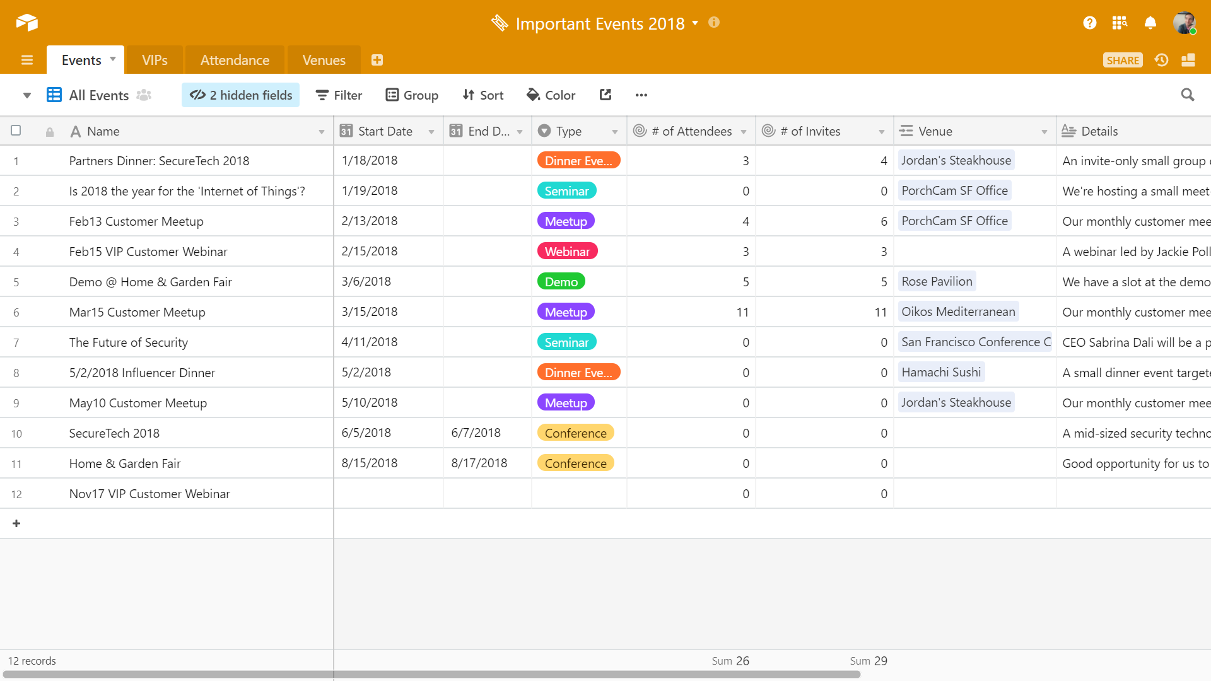
Task: Switch to the Attendance tab
Action: pos(235,60)
